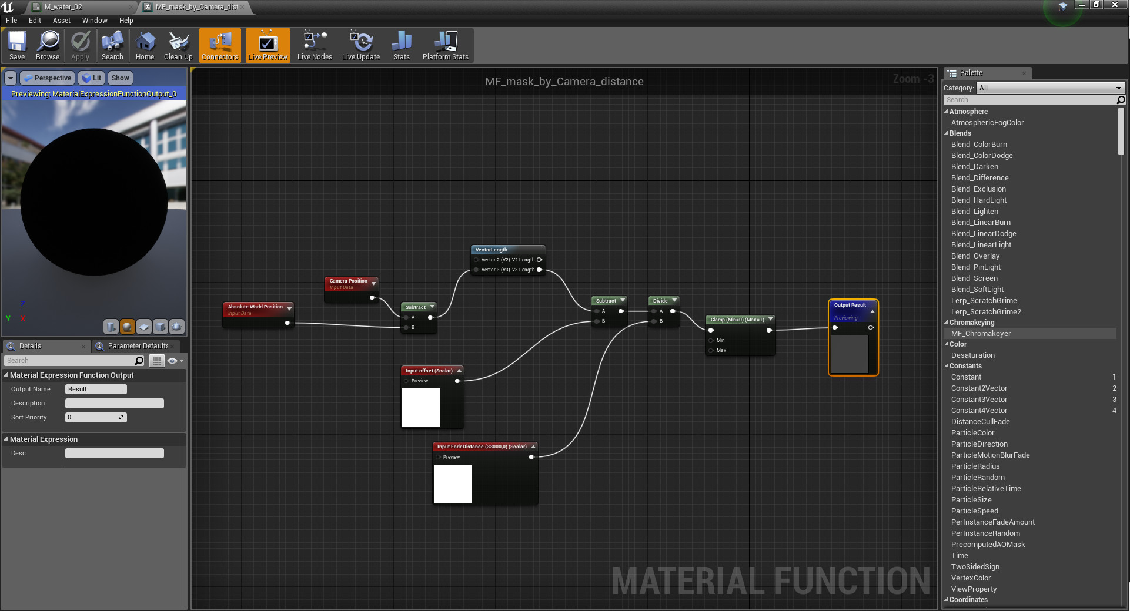Toggle Live Preview off
The height and width of the screenshot is (611, 1130).
268,45
